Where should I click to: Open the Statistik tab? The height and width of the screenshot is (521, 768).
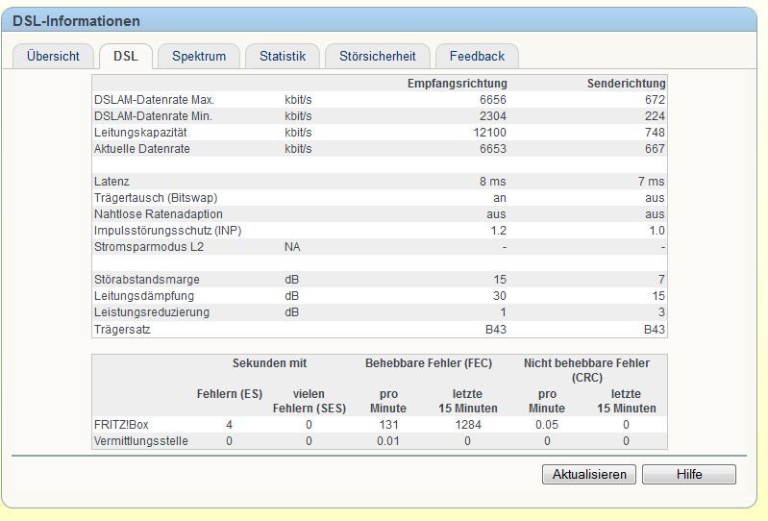point(283,57)
